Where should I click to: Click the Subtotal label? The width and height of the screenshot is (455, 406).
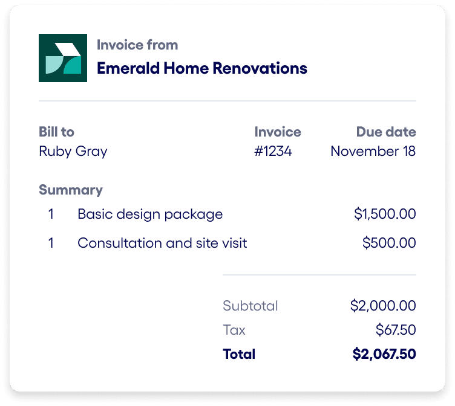[250, 306]
